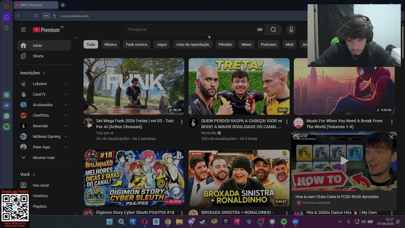The image size is (405, 228).
Task: Reload the YouTube page
Action: pos(36,16)
